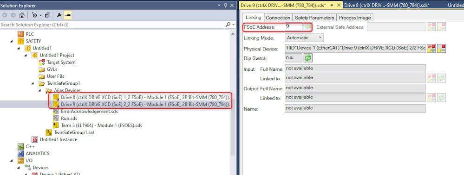Select the PLC node
The height and width of the screenshot is (175, 464).
(30, 34)
